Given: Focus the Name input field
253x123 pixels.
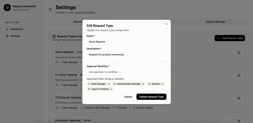Looking at the screenshot, I should pyautogui.click(x=126, y=42).
